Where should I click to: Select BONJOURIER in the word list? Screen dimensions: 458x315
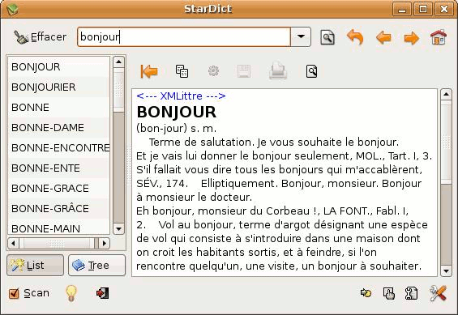59,87
